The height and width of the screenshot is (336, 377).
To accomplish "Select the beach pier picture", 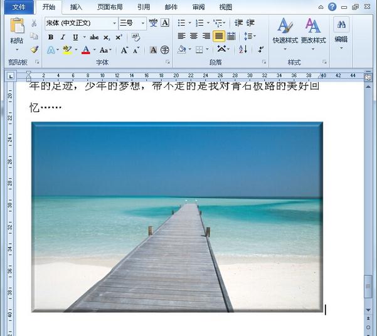I will point(177,217).
